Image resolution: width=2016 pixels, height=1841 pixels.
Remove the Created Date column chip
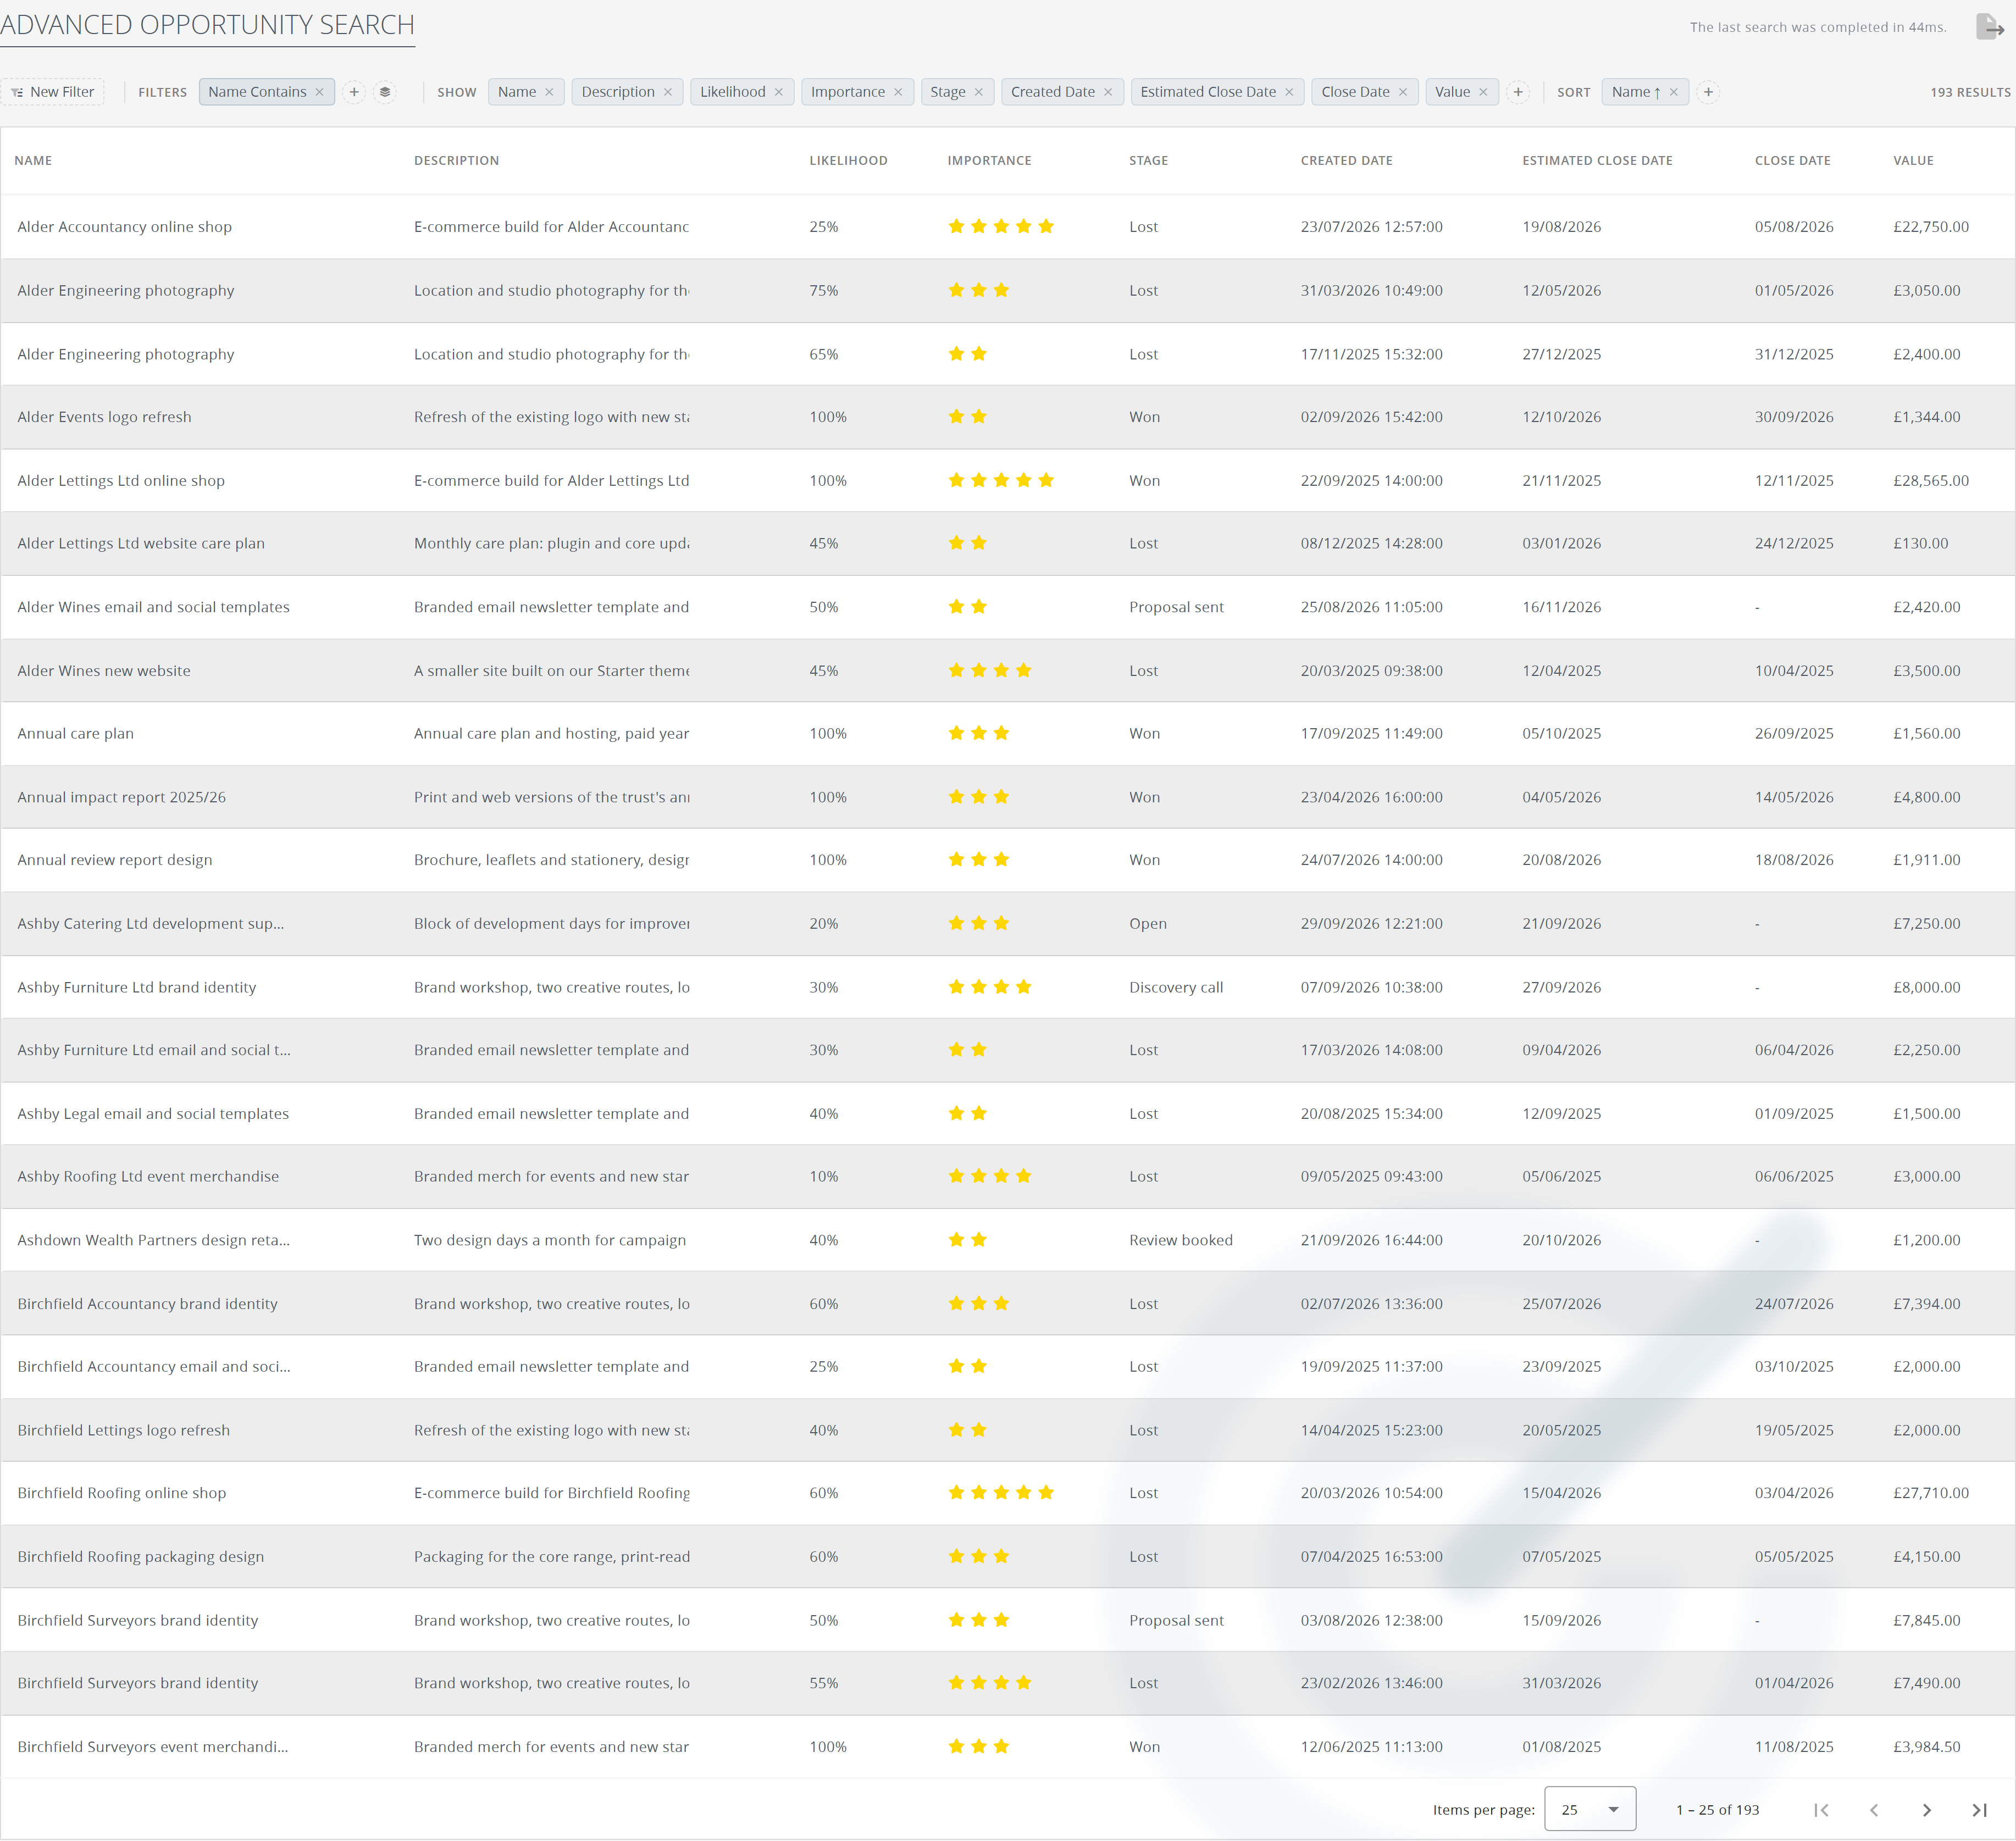pos(1108,92)
